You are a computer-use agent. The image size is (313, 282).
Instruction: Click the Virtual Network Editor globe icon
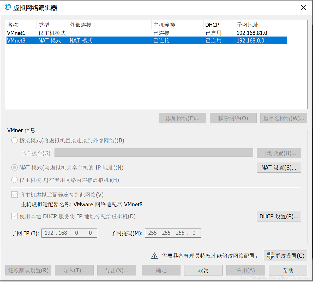pyautogui.click(x=8, y=8)
